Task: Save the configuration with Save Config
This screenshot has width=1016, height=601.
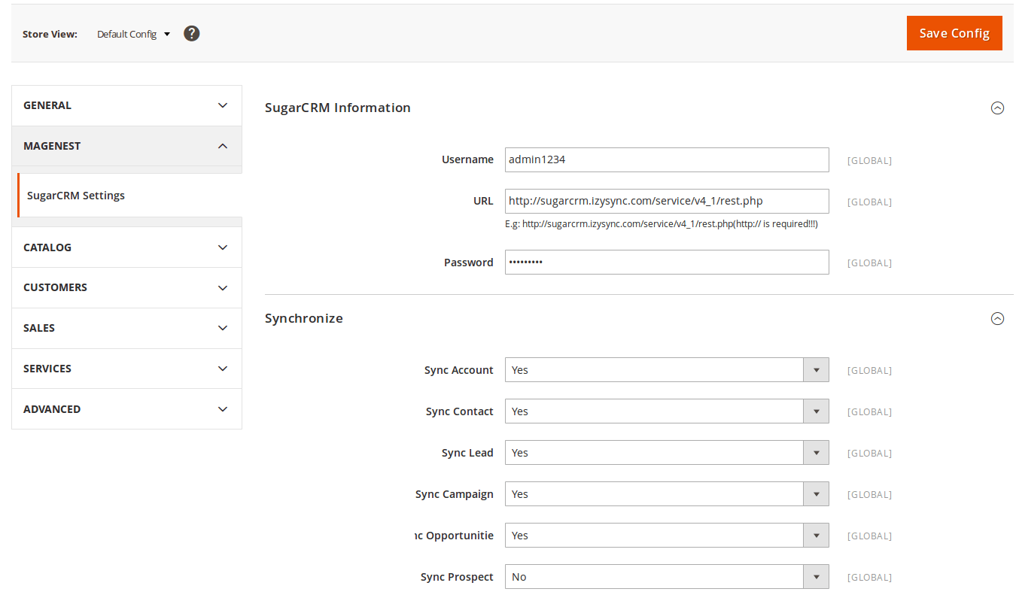Action: pos(954,33)
